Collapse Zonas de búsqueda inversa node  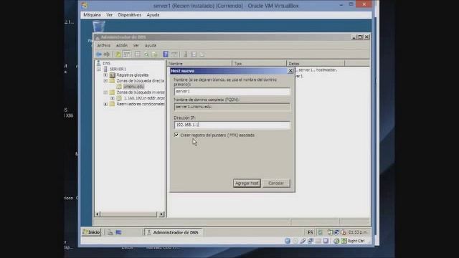coord(105,92)
